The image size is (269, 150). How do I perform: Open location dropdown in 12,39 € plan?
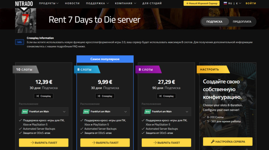pos(44,112)
